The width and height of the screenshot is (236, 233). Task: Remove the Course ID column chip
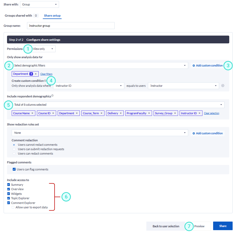(x=53, y=113)
